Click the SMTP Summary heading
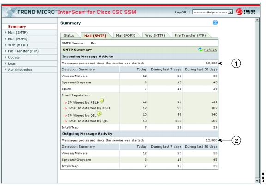This screenshot has height=189, width=266. [x=78, y=50]
